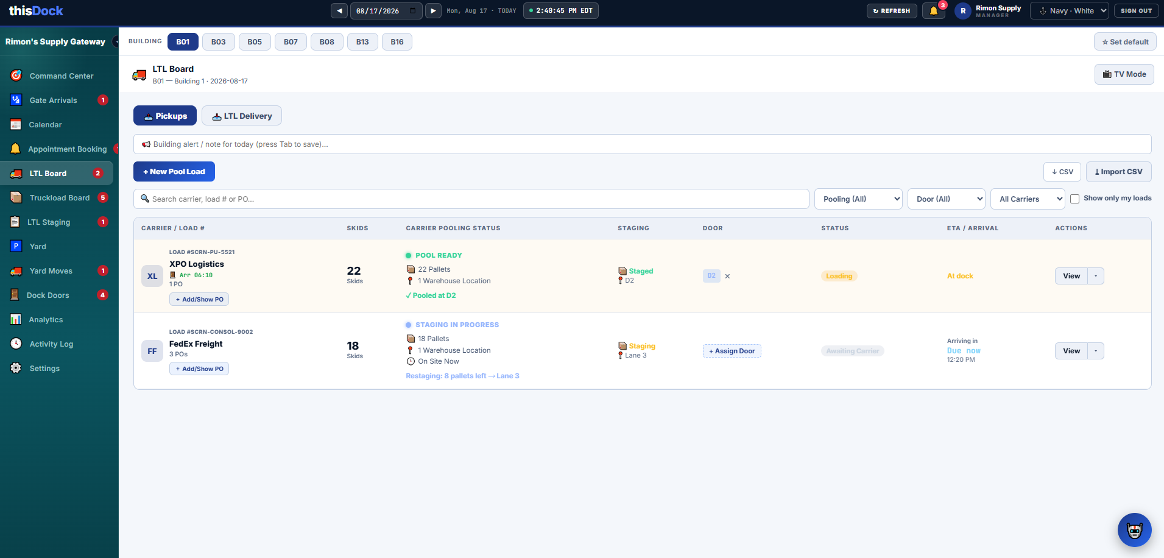Focus the search carrier, load # or PO field
This screenshot has width=1164, height=558.
coord(471,199)
